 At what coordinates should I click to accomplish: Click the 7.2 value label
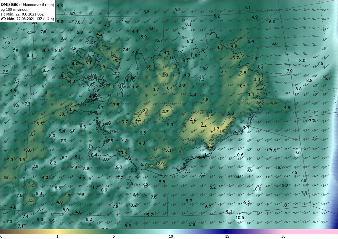point(117,73)
